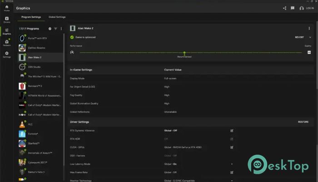Edit the RTX Dynamic Vibrance setting
The width and height of the screenshot is (318, 182).
click(232, 131)
